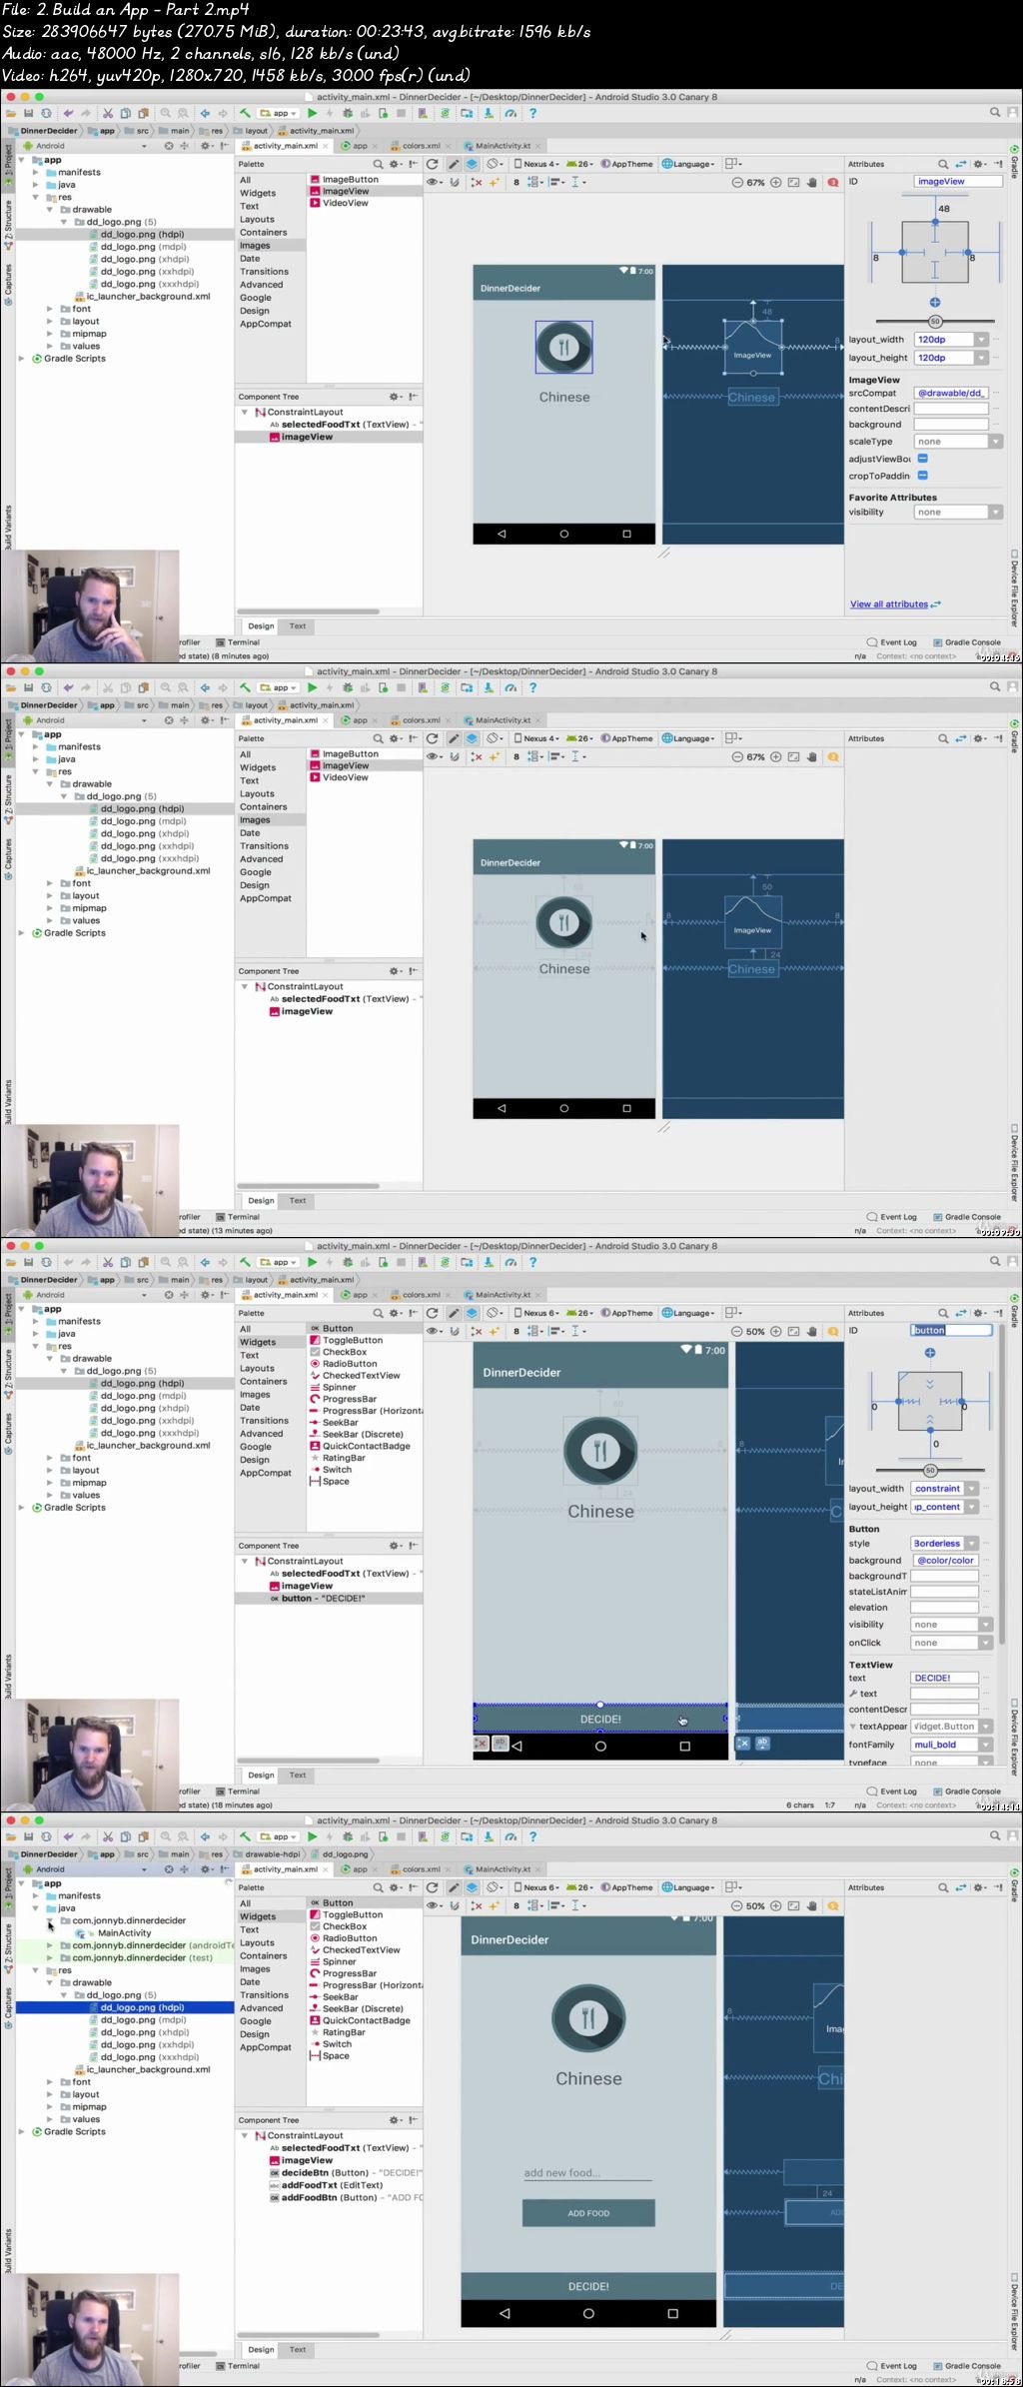Toggle Z: Structure side tab in third frame

7,1369
